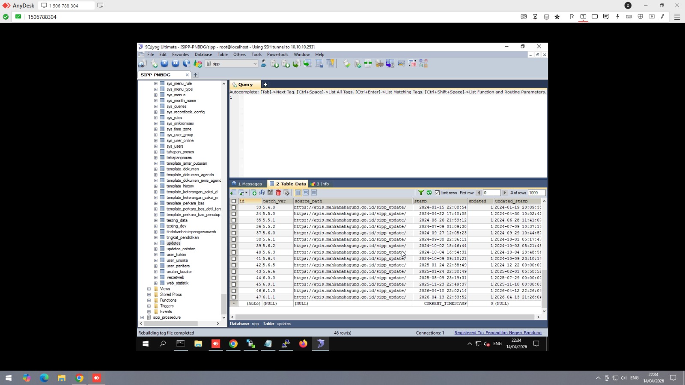Click the number of rows input field
The image size is (685, 385).
click(x=536, y=193)
